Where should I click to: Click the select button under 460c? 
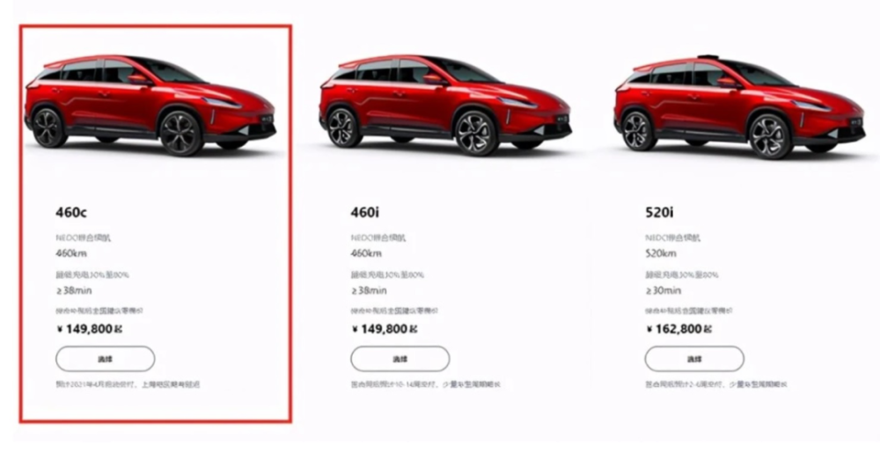(x=105, y=359)
